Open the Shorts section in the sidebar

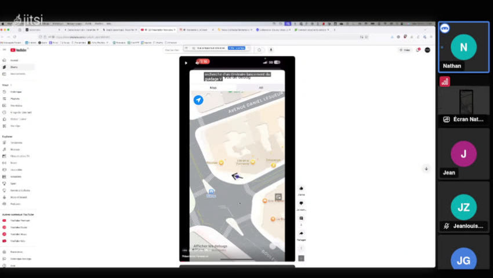pyautogui.click(x=14, y=67)
